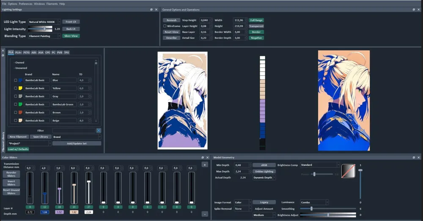
Task: Float the Lighting Settings panel
Action: coord(151,9)
